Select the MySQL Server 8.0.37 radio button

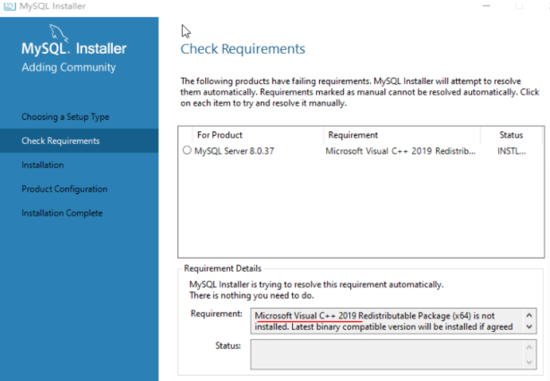187,150
